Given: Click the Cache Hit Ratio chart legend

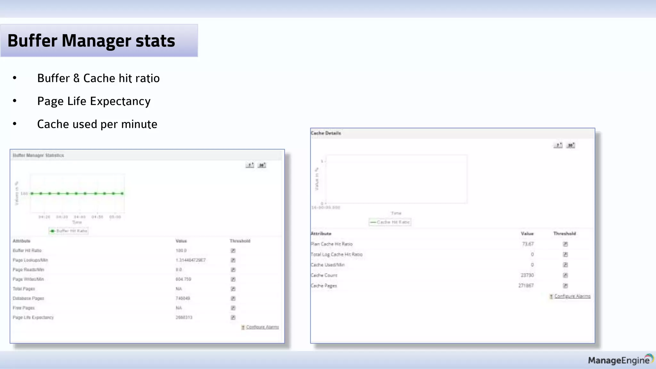Looking at the screenshot, I should pos(390,222).
